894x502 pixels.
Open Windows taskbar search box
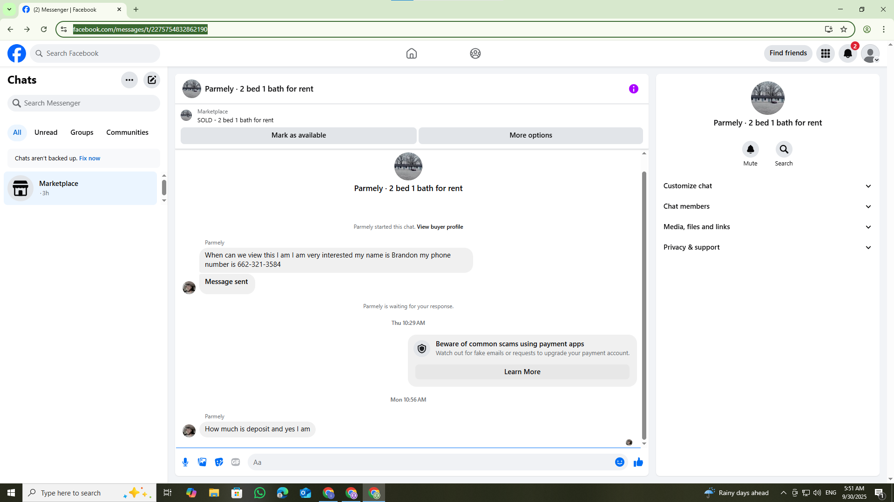point(88,493)
